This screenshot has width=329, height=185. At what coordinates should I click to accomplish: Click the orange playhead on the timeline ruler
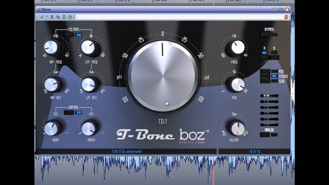213,4
